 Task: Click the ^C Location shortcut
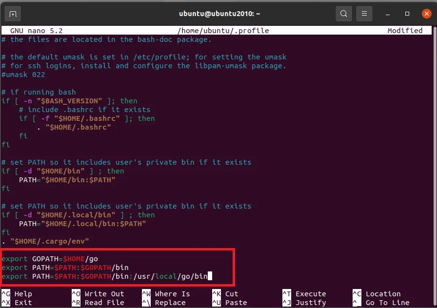pos(377,294)
